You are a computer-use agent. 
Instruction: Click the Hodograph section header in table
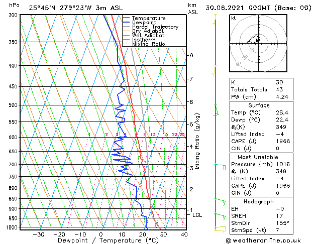click(x=258, y=201)
